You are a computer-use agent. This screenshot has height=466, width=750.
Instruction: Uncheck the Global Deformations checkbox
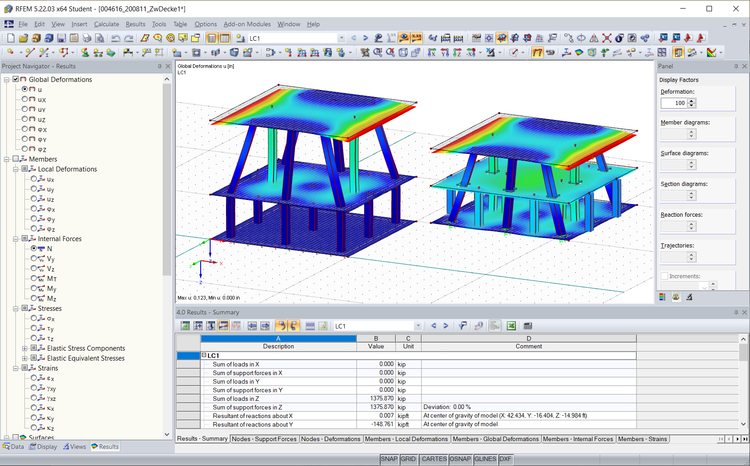15,79
